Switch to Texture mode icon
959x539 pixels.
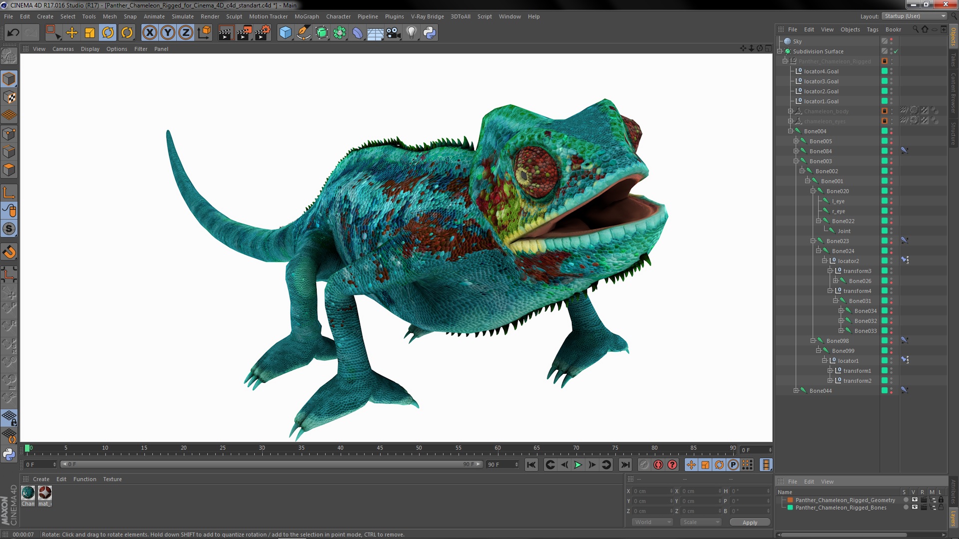click(9, 97)
